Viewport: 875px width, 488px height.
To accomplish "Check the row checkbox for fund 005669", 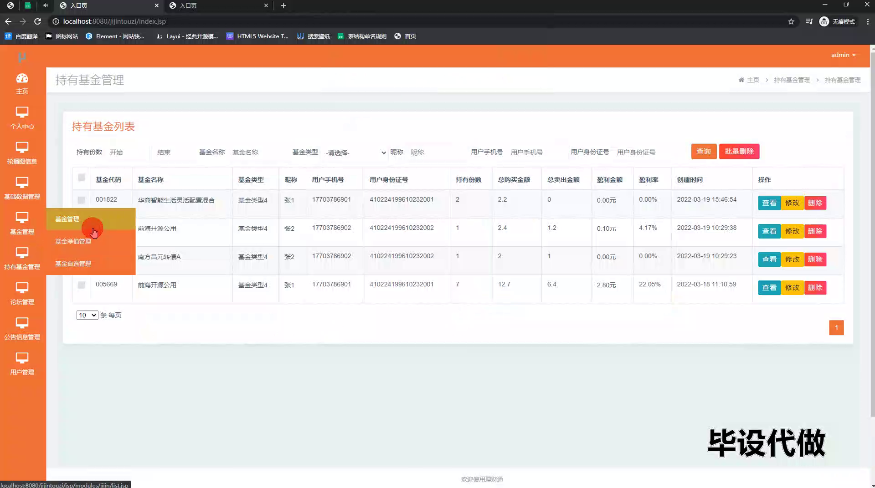I will [81, 285].
